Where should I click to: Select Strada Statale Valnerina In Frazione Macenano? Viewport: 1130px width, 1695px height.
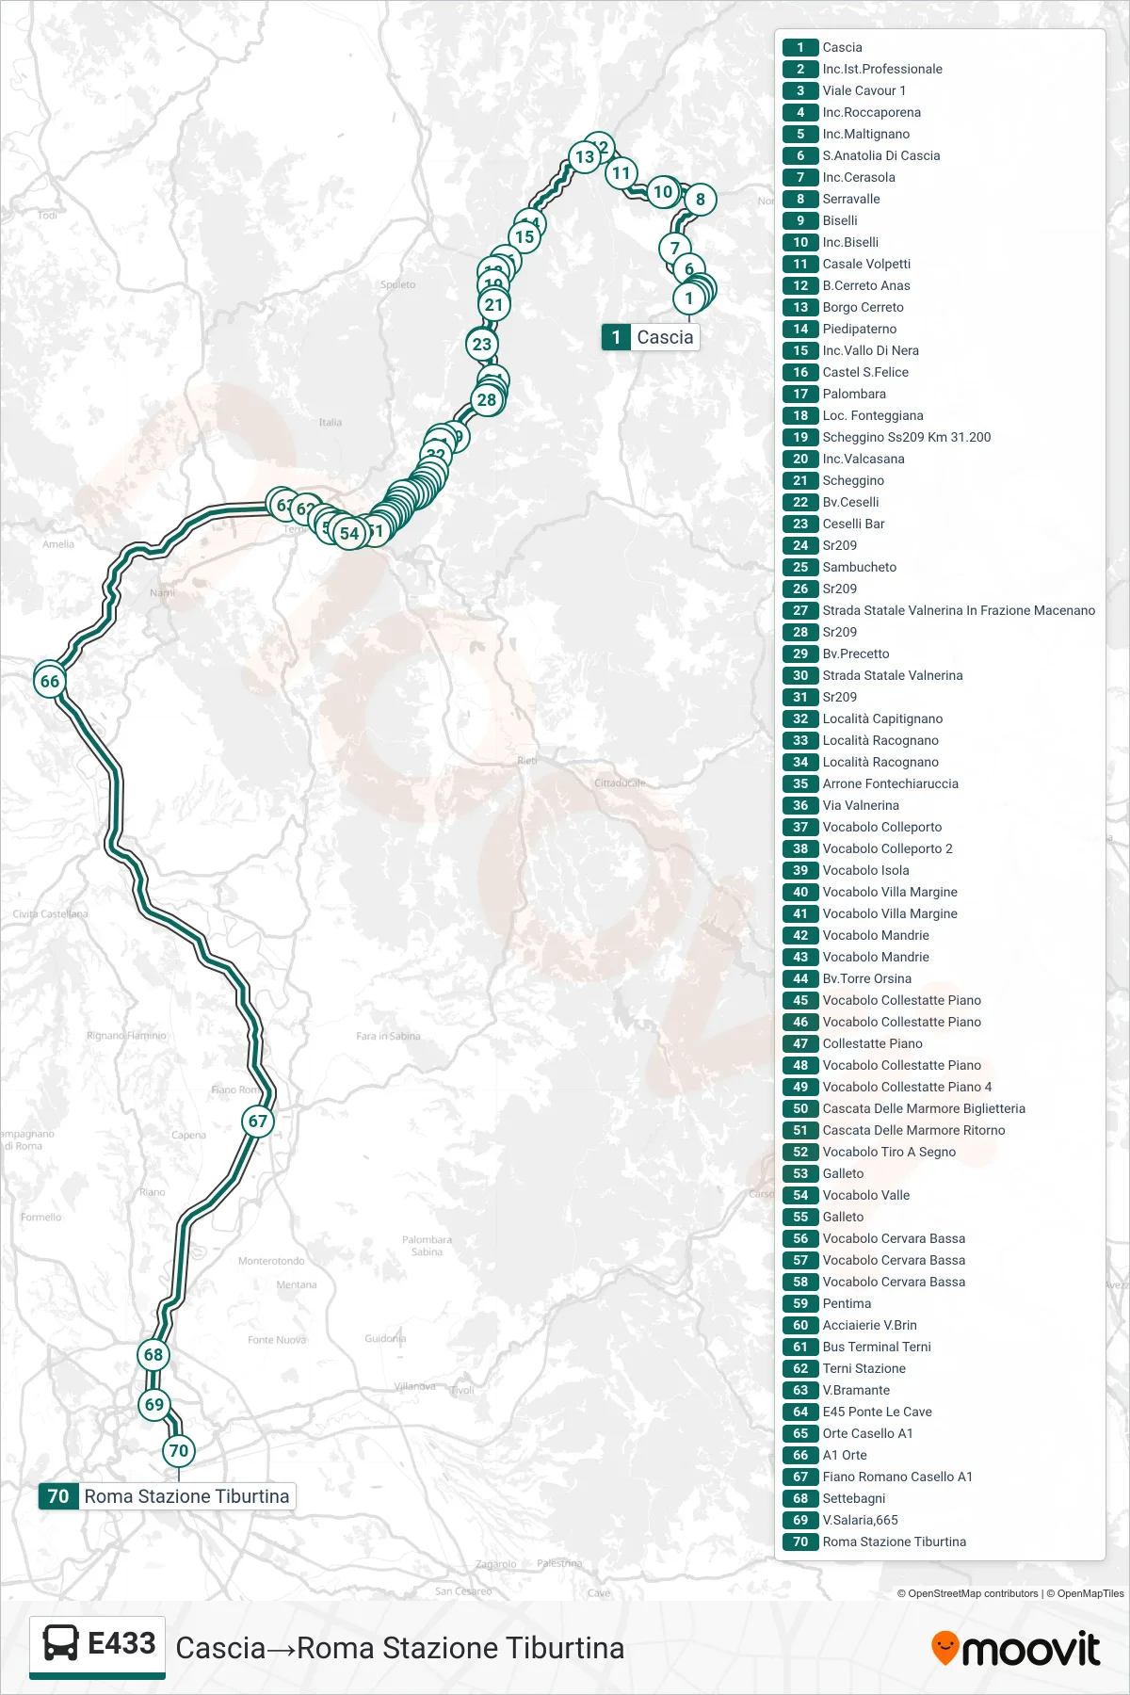[940, 610]
